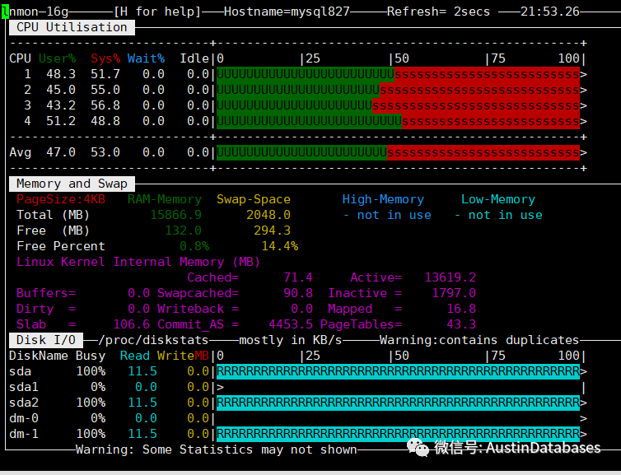The image size is (621, 475).
Task: Click the sda disk read activity bar
Action: tap(399, 371)
